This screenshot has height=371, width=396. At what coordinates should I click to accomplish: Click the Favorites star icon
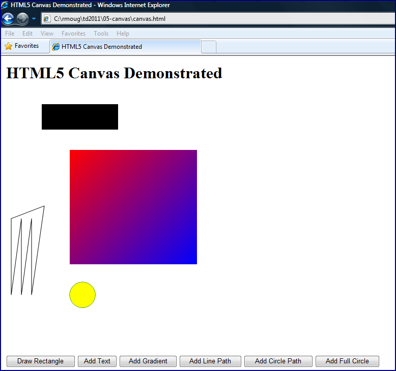click(8, 46)
